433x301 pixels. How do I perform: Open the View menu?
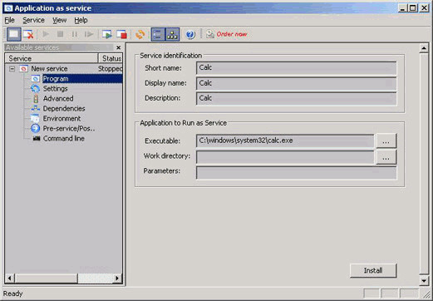pyautogui.click(x=60, y=20)
